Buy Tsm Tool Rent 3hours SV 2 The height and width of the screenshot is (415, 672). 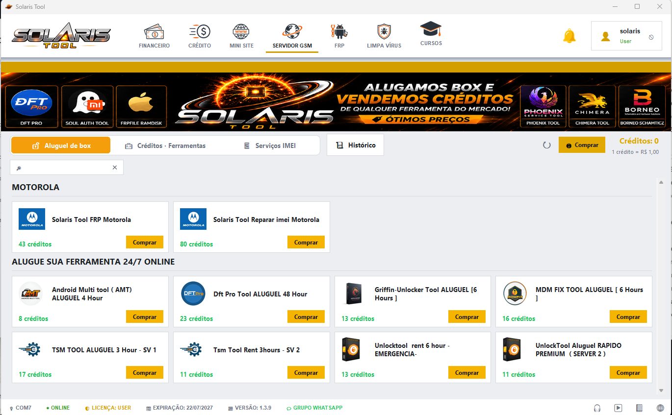click(x=306, y=373)
